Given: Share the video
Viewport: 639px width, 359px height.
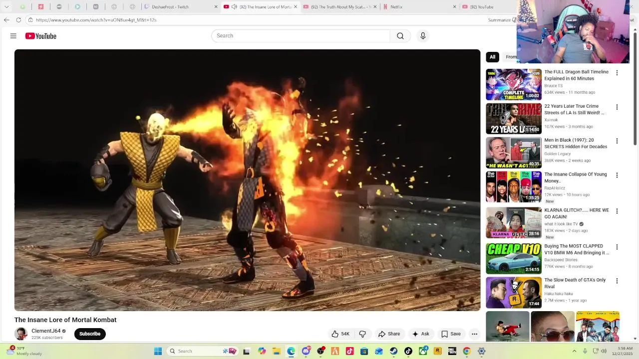Looking at the screenshot, I should click(389, 334).
